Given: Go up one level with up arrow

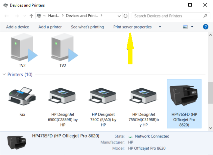Looking at the screenshot, I should pos(31,16).
